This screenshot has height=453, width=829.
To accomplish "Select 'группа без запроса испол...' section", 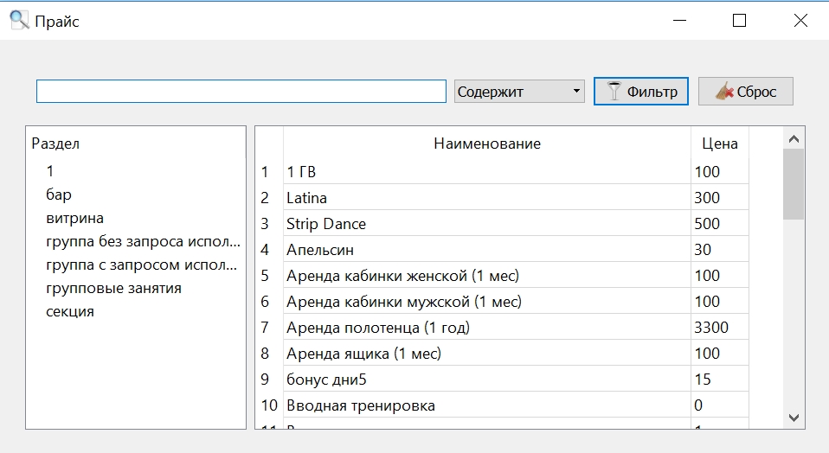I will click(x=143, y=241).
